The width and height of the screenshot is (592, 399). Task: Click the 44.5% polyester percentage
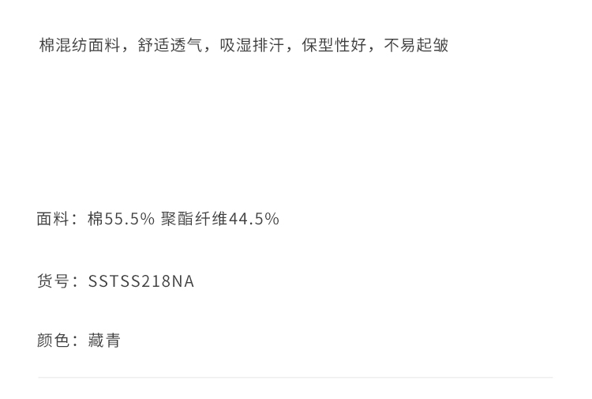[x=254, y=219]
